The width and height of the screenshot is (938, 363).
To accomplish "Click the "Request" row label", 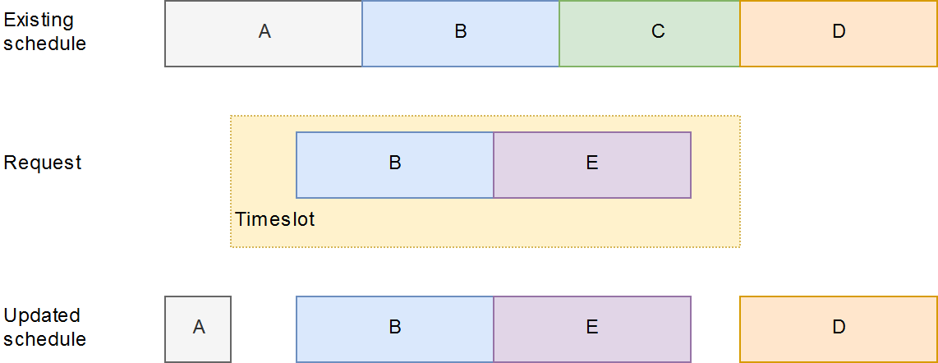I will tap(43, 163).
